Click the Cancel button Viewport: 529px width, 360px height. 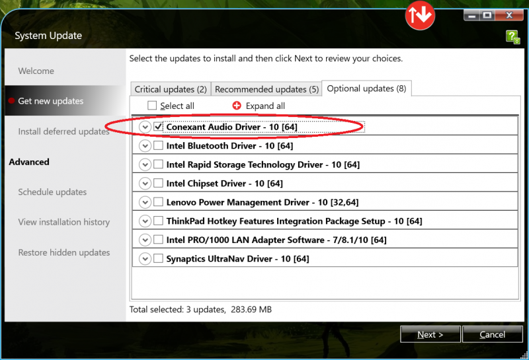pos(492,334)
